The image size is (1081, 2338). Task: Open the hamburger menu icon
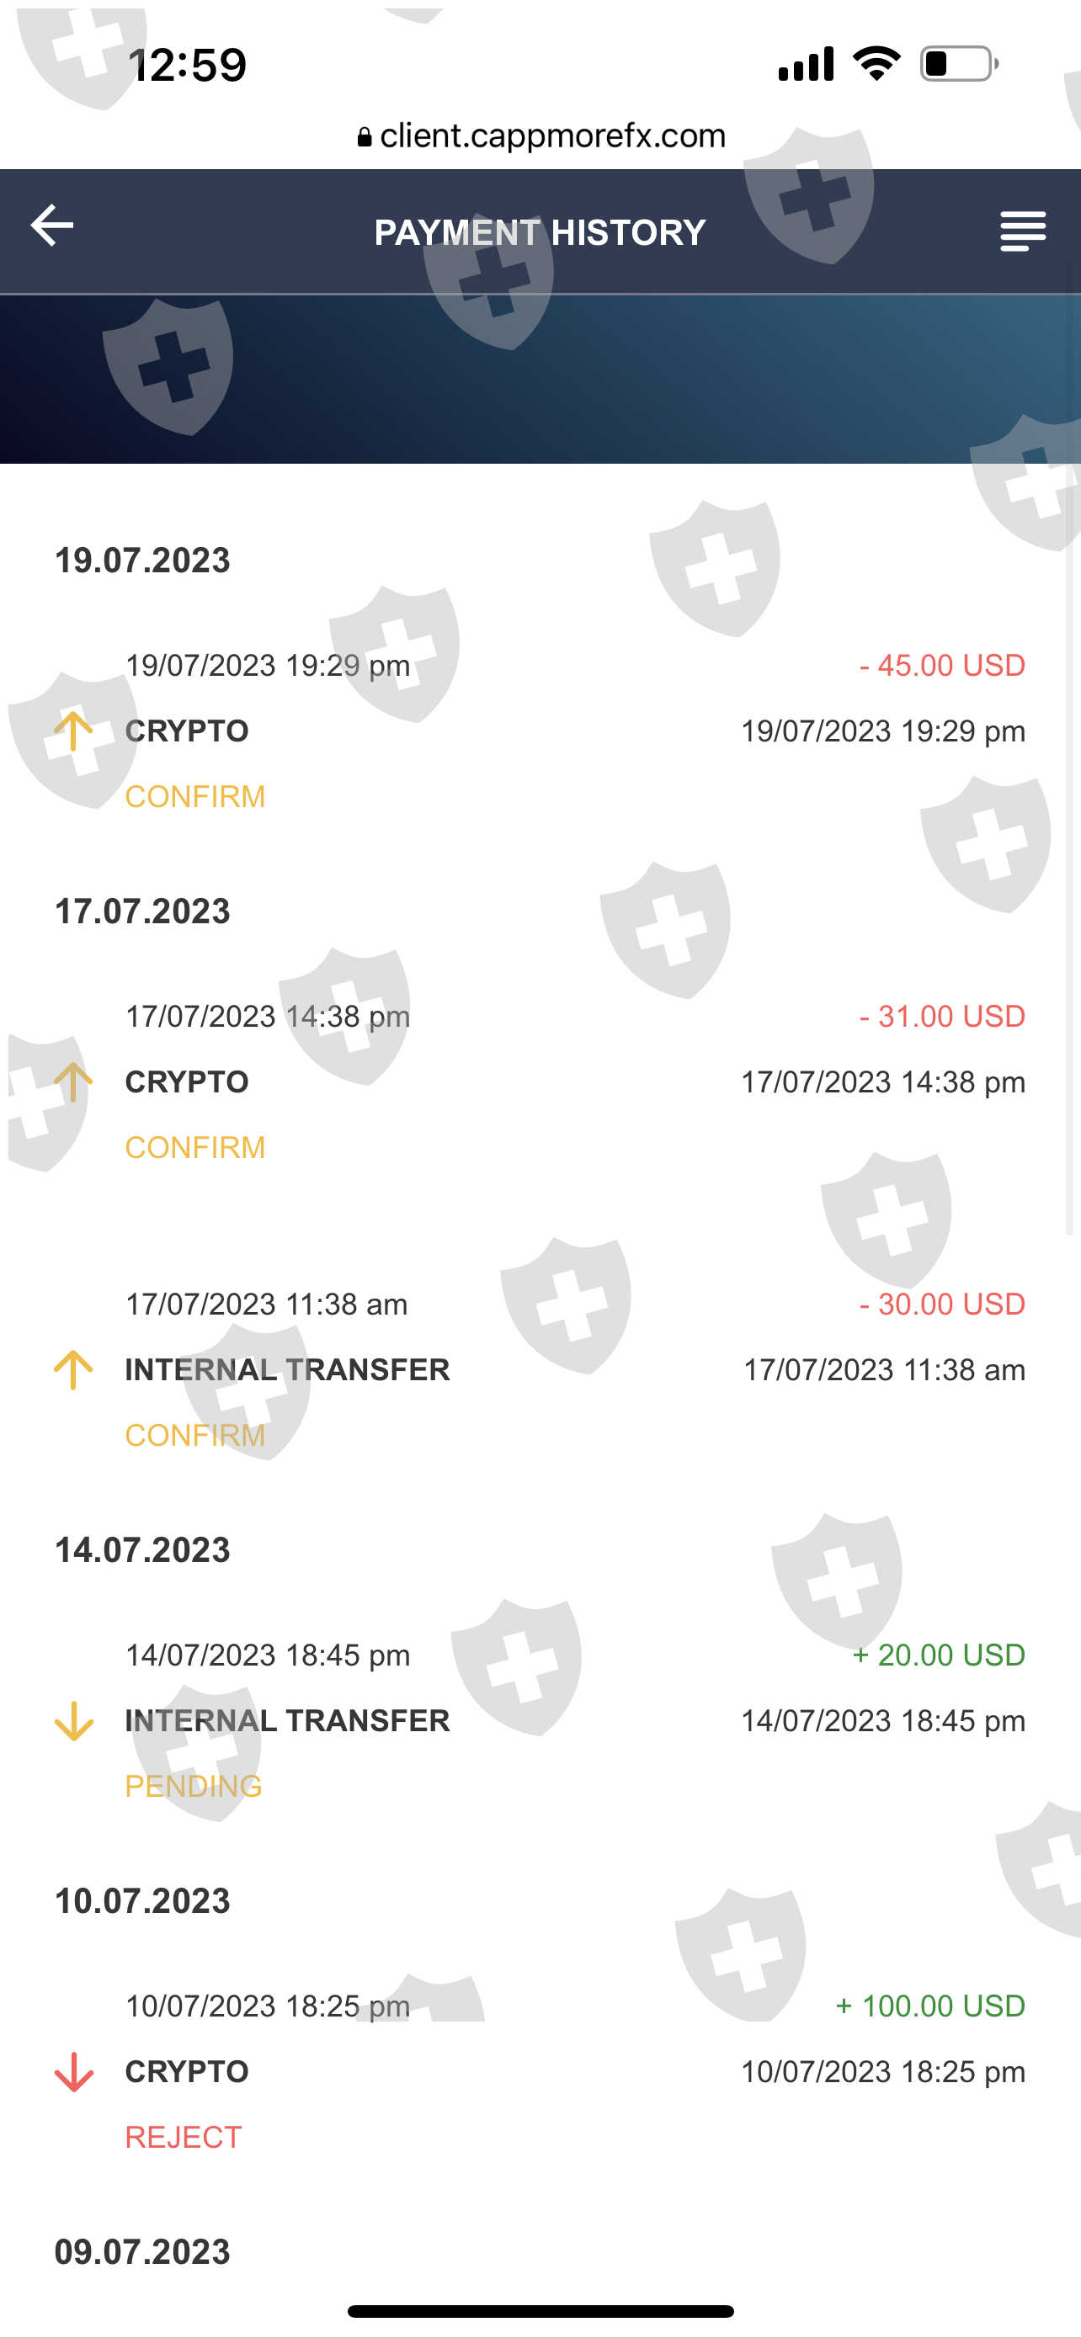pos(1022,231)
